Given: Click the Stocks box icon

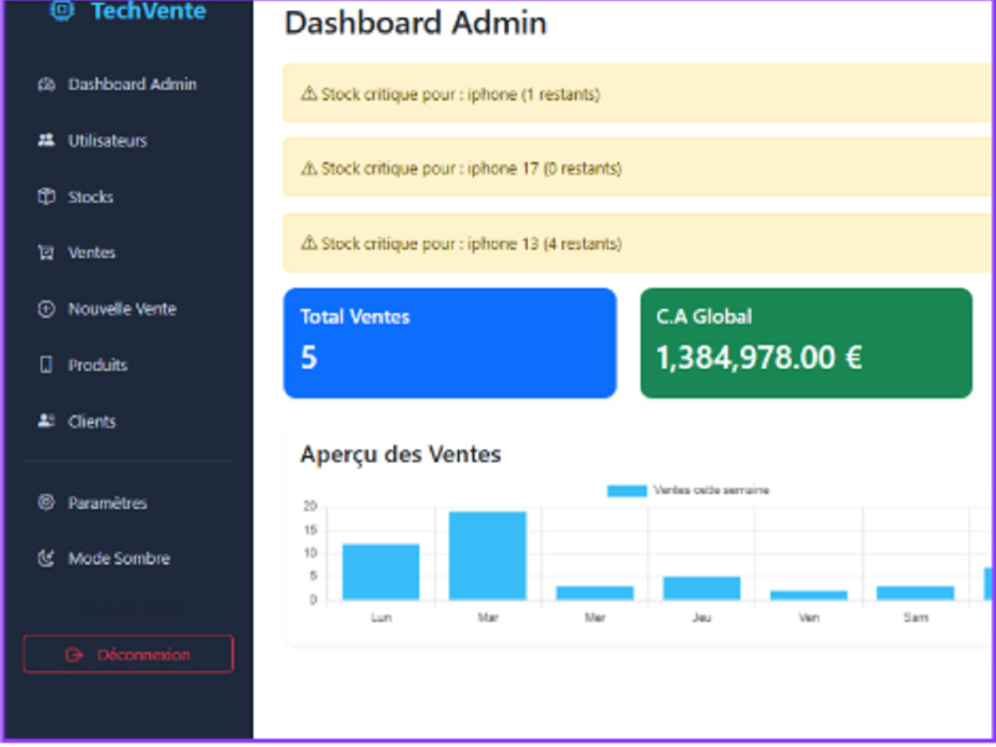Looking at the screenshot, I should click(x=47, y=197).
